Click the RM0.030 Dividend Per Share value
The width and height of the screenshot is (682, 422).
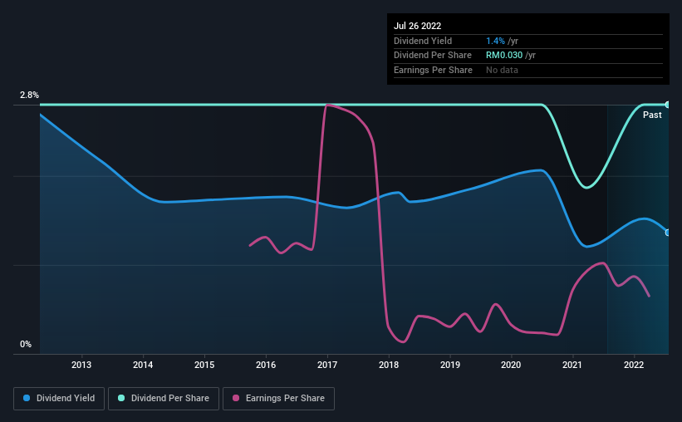click(x=504, y=56)
